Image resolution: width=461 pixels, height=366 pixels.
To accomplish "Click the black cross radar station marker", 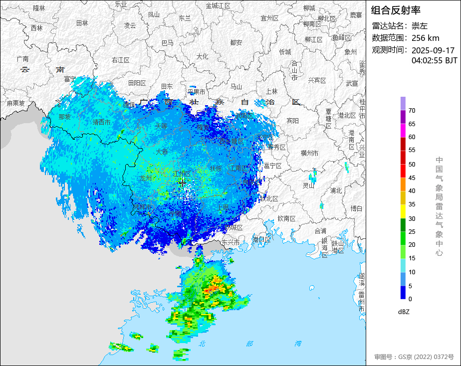I will coord(182,183).
